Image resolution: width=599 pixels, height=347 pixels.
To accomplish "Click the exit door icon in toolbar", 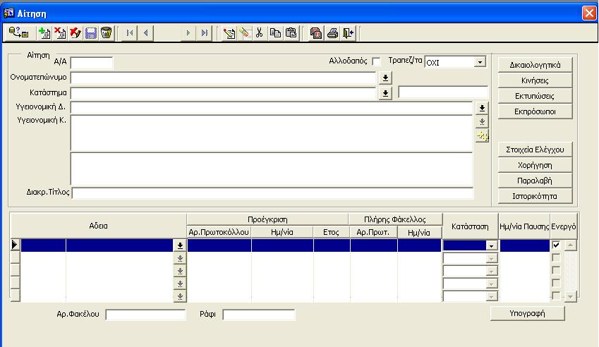I will [348, 32].
